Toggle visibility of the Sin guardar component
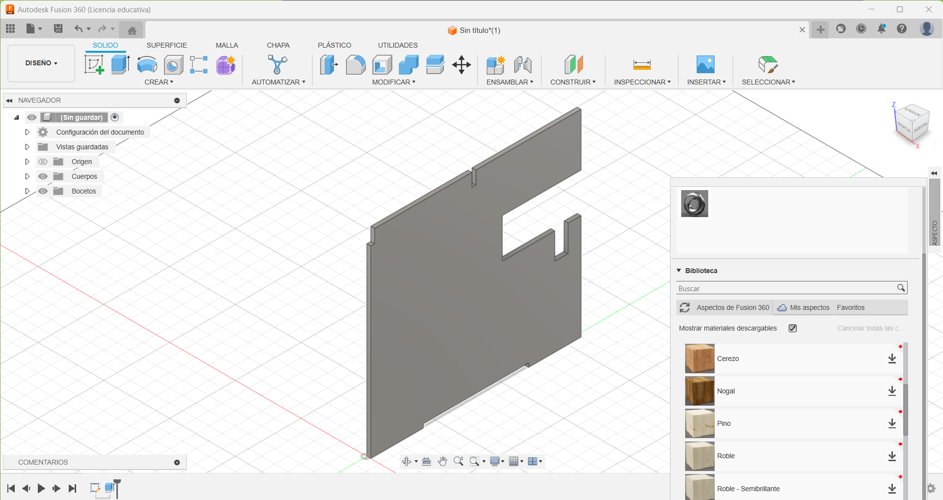The width and height of the screenshot is (943, 500). point(31,117)
